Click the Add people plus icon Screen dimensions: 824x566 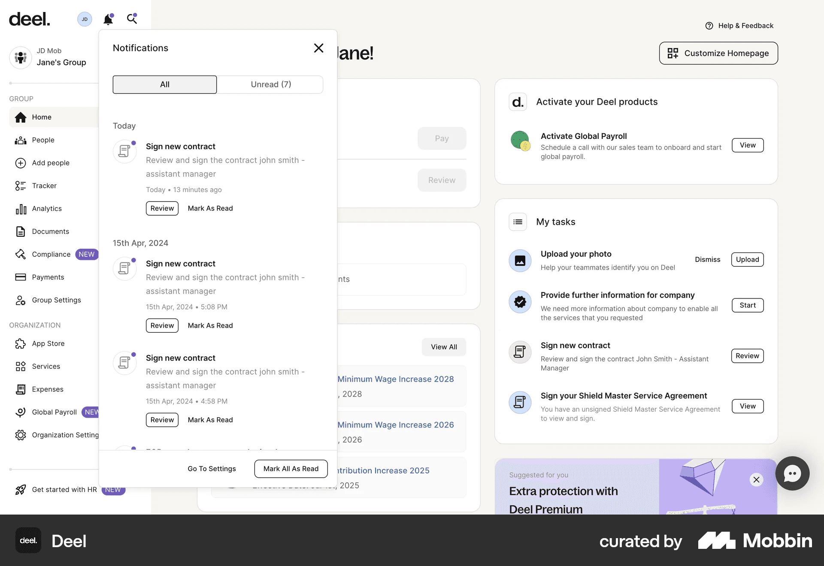pyautogui.click(x=21, y=163)
